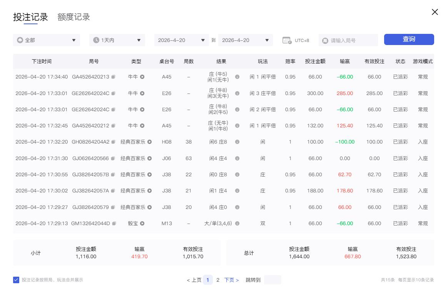Click table number H08
448x289 pixels.
tap(167, 142)
